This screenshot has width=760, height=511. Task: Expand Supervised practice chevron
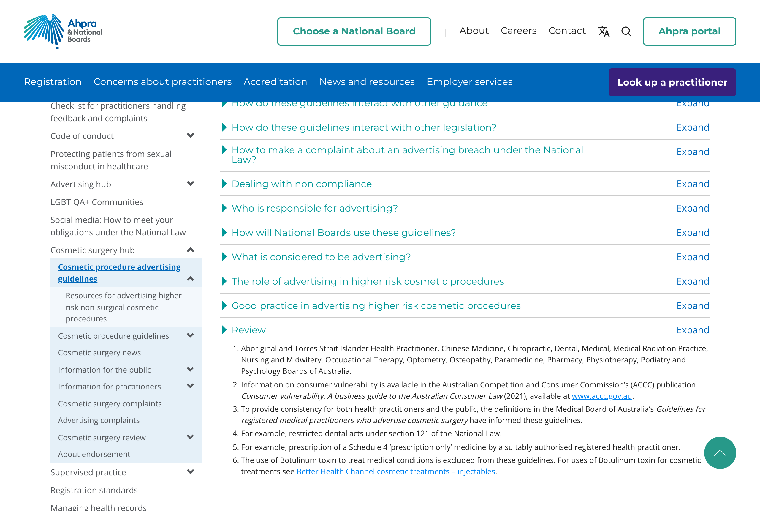tap(191, 472)
